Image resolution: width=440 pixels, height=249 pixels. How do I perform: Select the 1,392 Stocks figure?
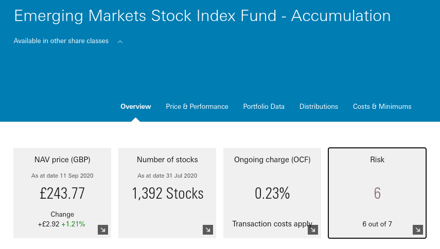coord(168,193)
